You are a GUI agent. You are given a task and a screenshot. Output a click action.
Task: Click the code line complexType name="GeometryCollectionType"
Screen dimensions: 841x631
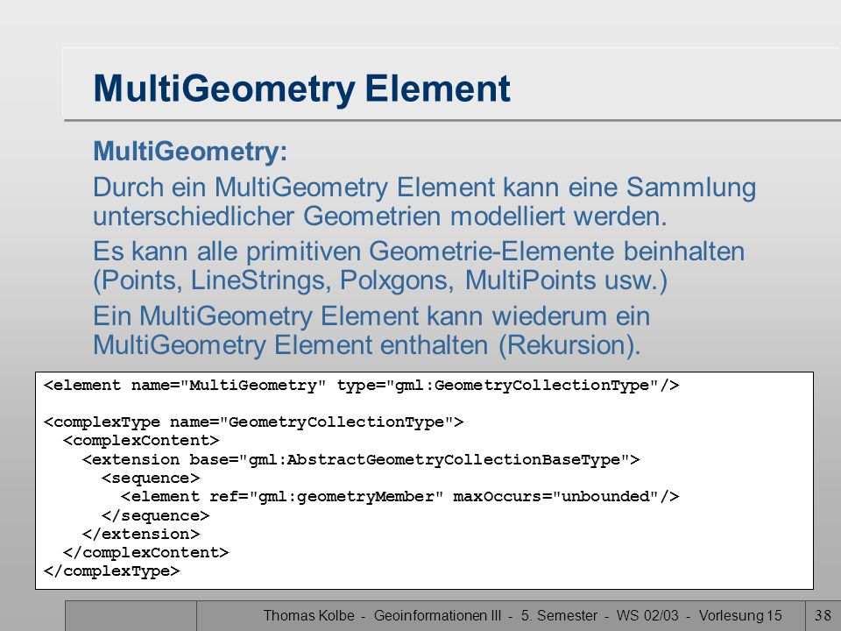(253, 422)
